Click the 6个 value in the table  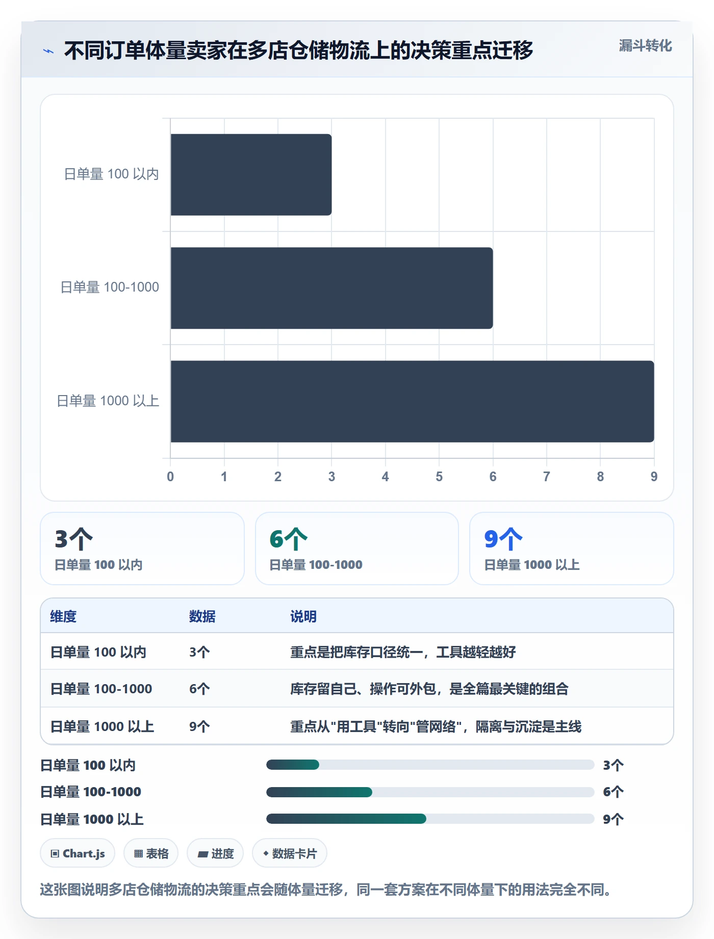(199, 689)
